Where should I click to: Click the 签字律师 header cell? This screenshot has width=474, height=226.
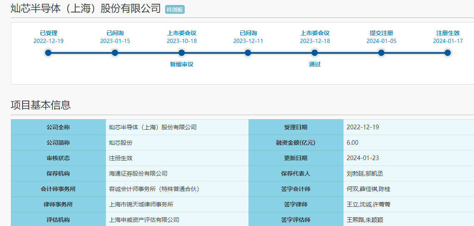click(296, 204)
